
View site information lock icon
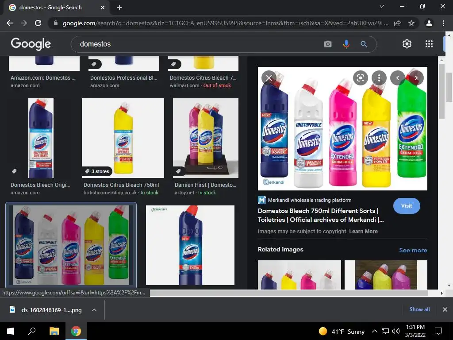click(x=56, y=23)
